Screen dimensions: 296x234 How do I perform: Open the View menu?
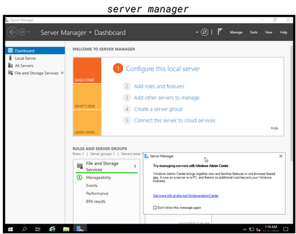tap(268, 32)
